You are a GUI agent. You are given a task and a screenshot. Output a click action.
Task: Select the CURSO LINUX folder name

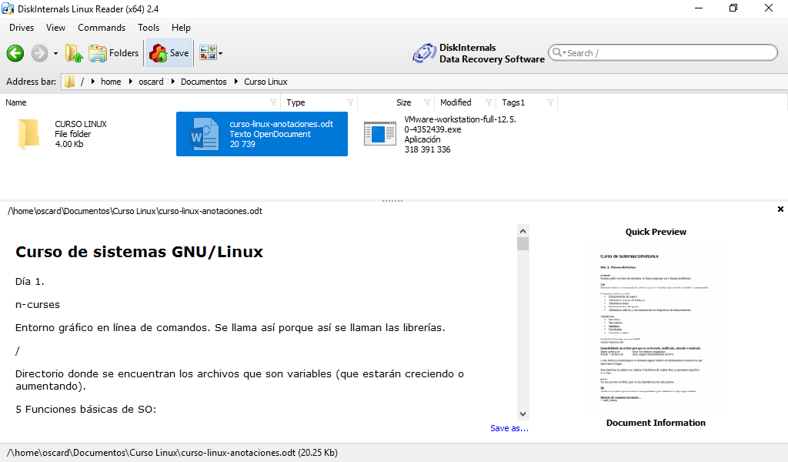coord(81,124)
